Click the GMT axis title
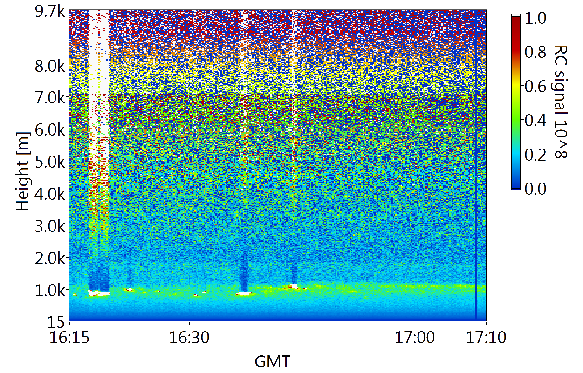The height and width of the screenshot is (373, 583). point(273,361)
